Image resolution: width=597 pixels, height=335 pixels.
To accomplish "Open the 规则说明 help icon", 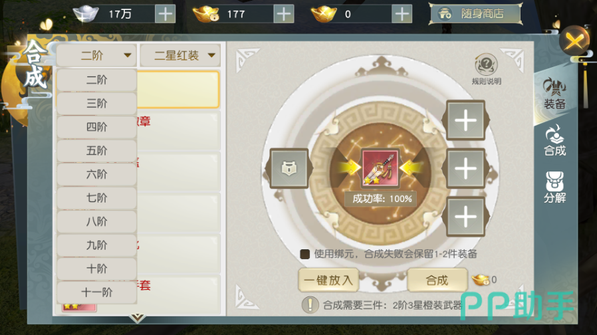I will click(486, 69).
